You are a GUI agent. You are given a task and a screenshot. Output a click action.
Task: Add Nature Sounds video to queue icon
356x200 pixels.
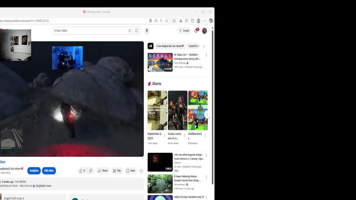170,186
